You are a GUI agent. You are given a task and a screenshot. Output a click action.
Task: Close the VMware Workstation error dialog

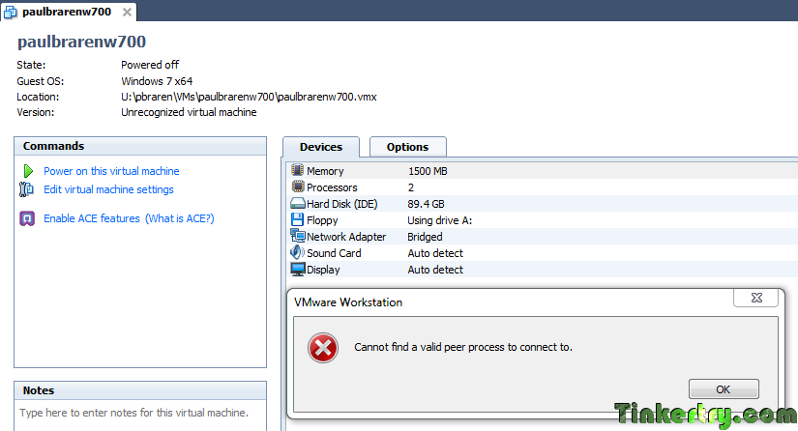coord(756,298)
